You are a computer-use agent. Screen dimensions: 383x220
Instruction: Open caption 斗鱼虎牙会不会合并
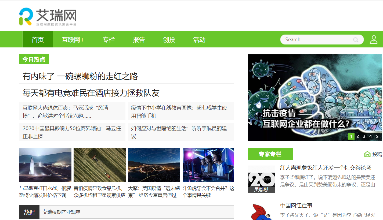coord(208,192)
